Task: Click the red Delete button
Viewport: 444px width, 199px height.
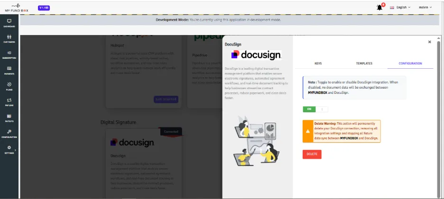Action: [x=312, y=154]
